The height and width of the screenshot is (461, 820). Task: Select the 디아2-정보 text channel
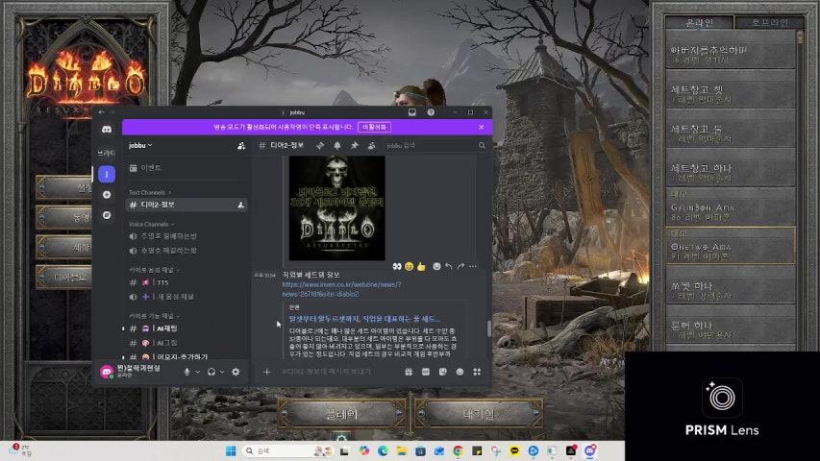[x=158, y=205]
